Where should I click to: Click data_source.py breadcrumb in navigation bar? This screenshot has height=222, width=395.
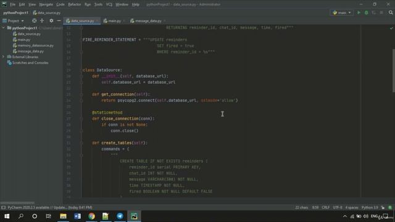(x=47, y=12)
